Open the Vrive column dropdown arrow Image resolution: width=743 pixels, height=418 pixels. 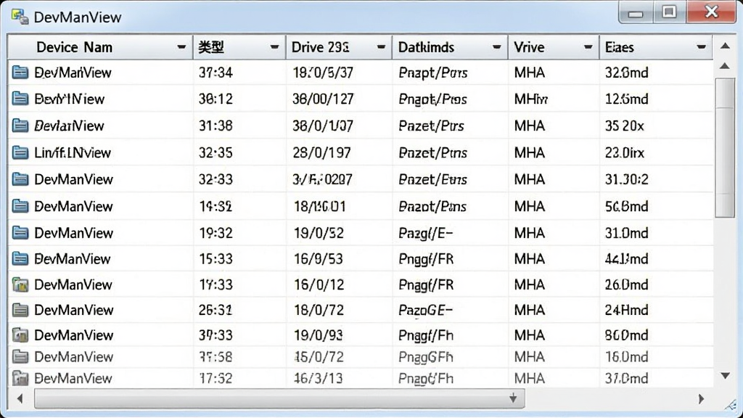(x=588, y=47)
